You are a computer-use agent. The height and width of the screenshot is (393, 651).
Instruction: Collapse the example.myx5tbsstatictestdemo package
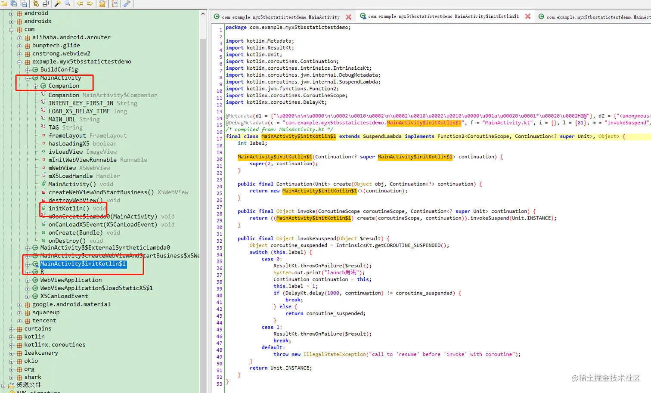click(19, 62)
